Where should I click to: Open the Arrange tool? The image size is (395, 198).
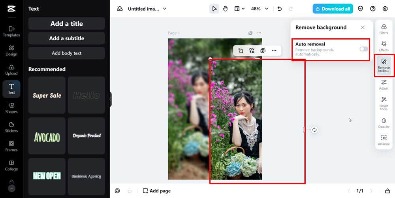[x=384, y=140]
